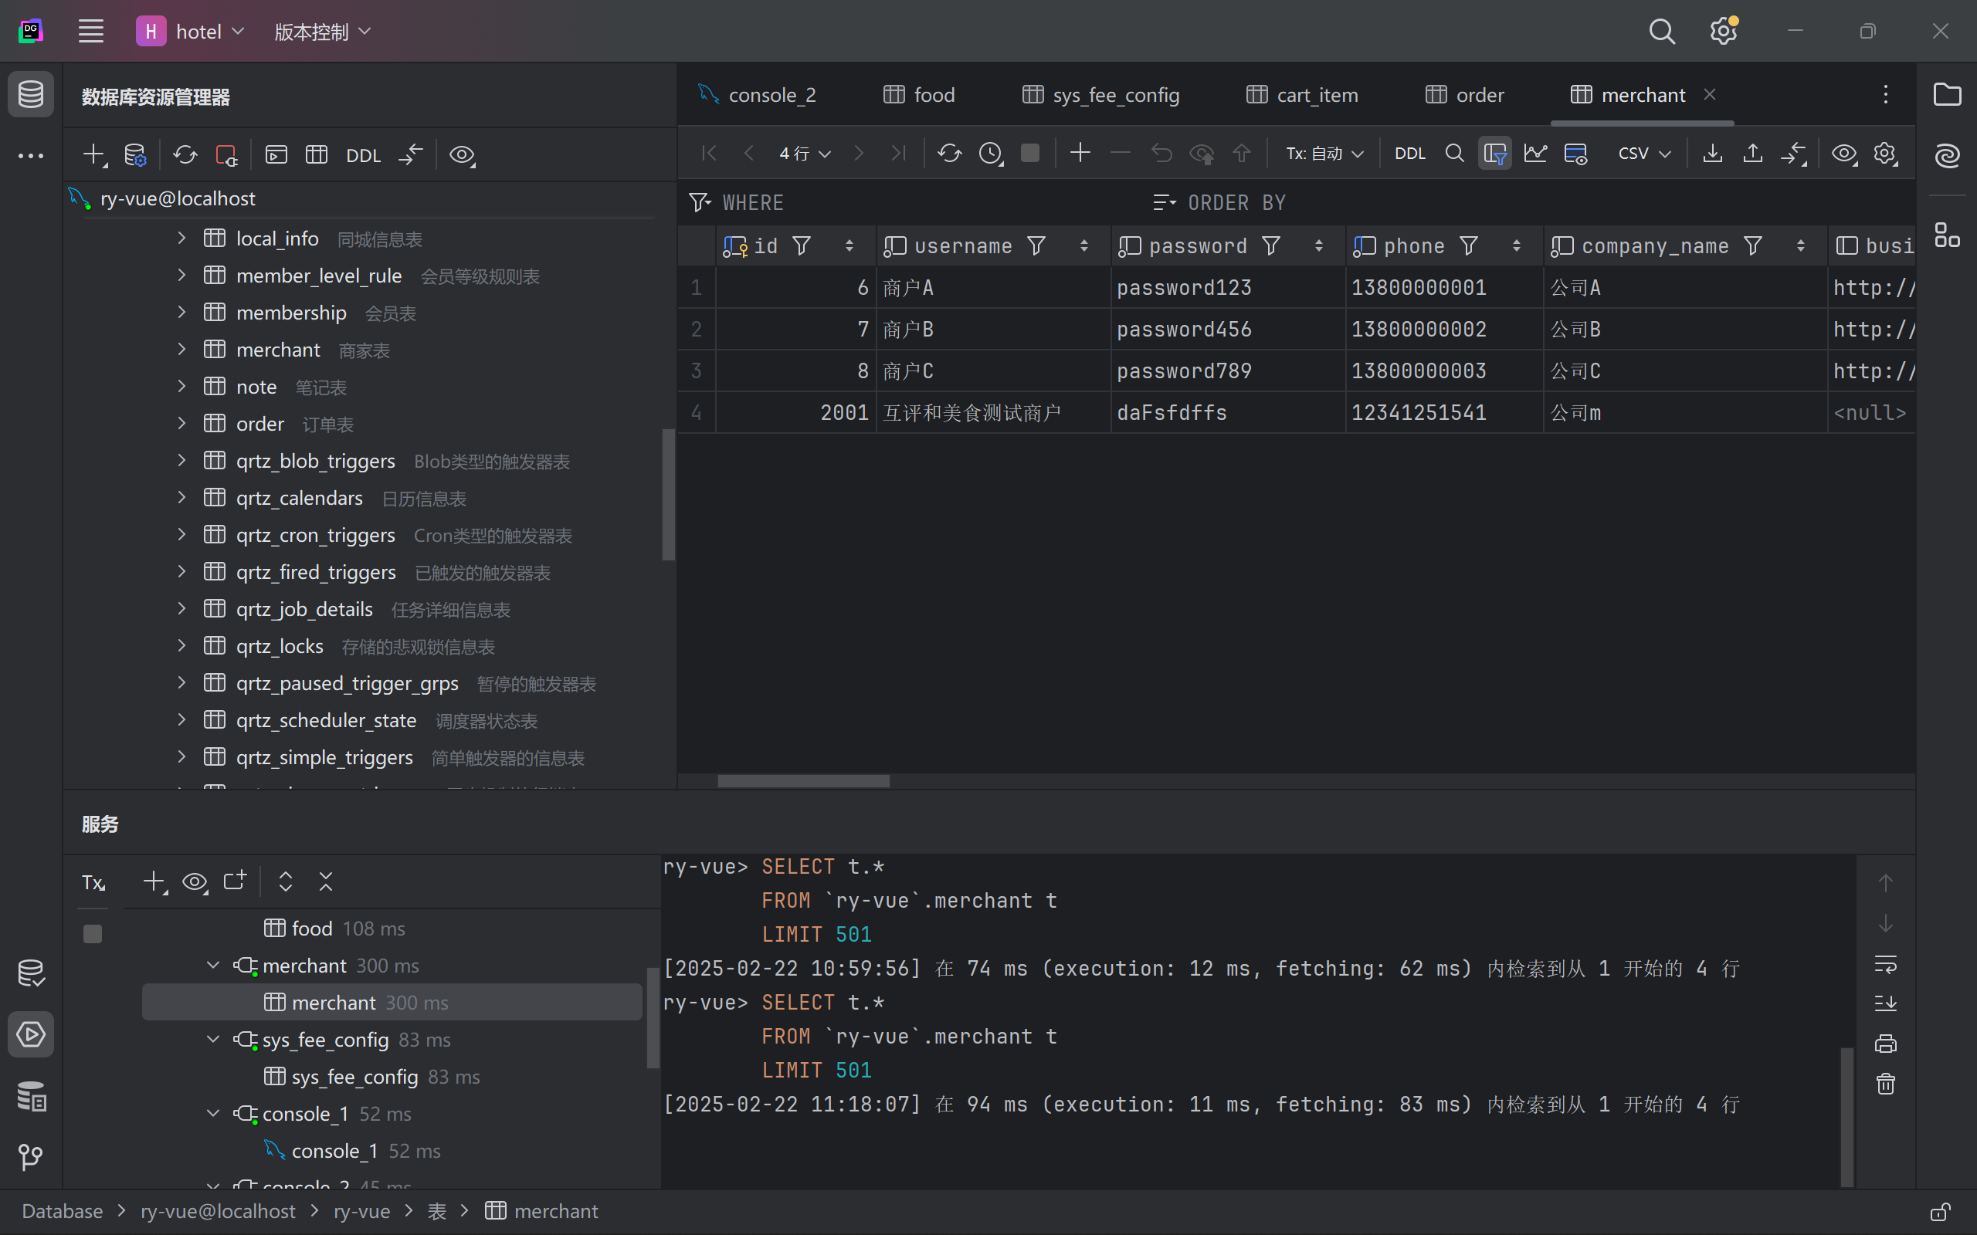Toggle the view options eye in database explorer
1977x1235 pixels.
click(x=462, y=155)
